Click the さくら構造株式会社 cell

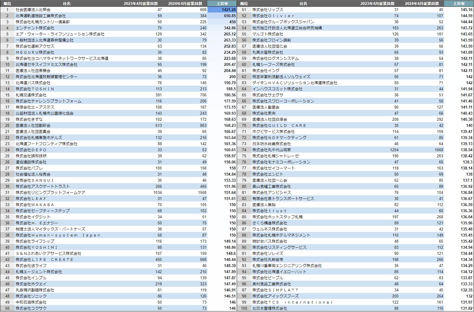pos(270,223)
